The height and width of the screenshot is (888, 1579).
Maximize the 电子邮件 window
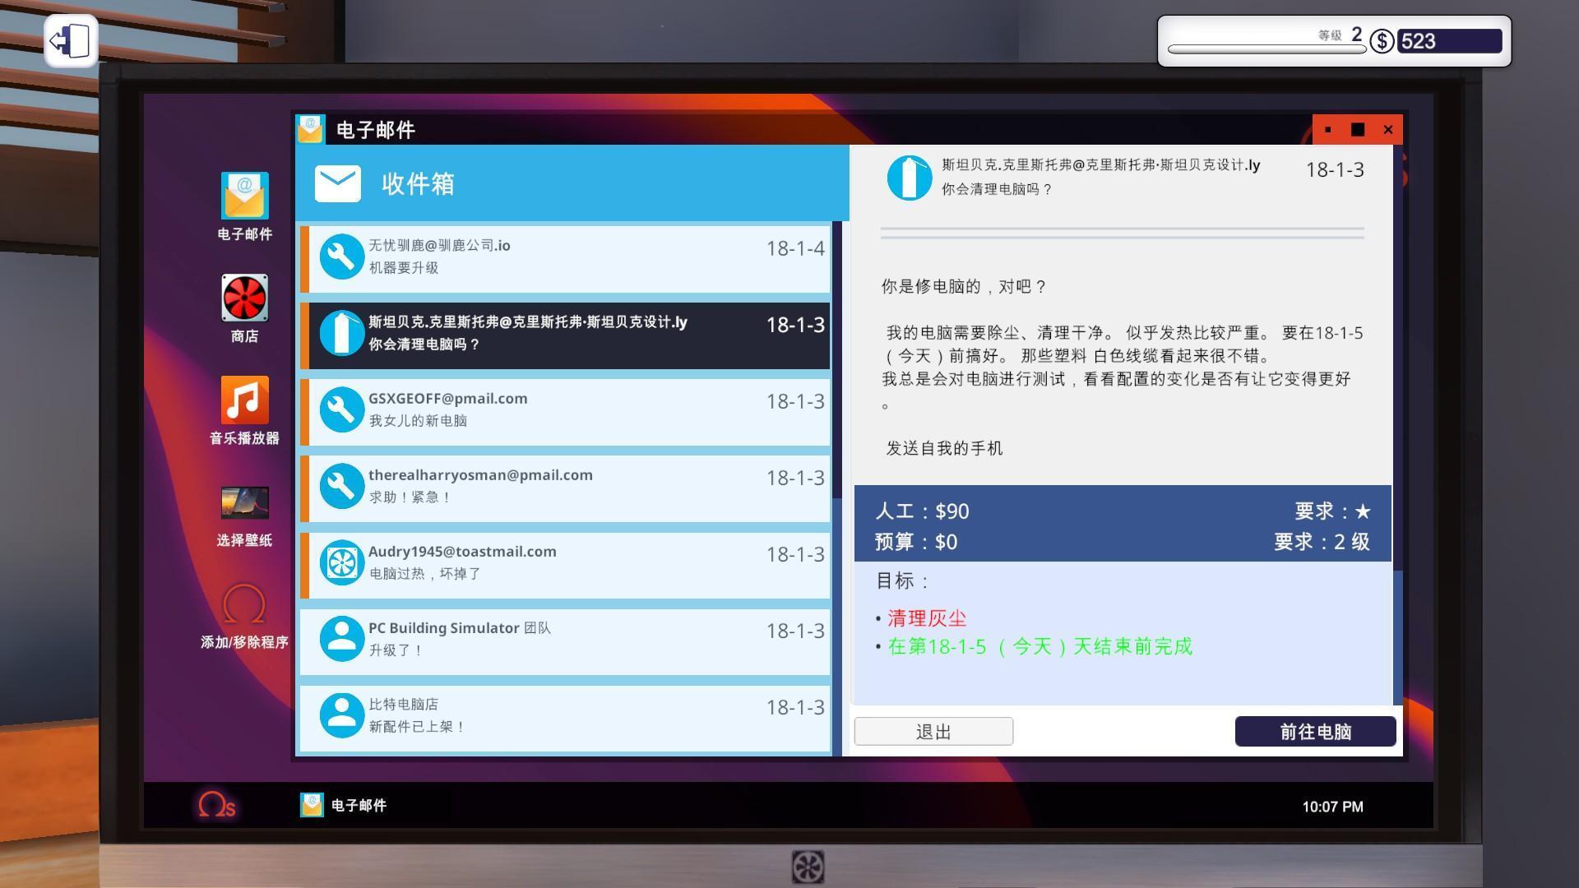(1358, 130)
